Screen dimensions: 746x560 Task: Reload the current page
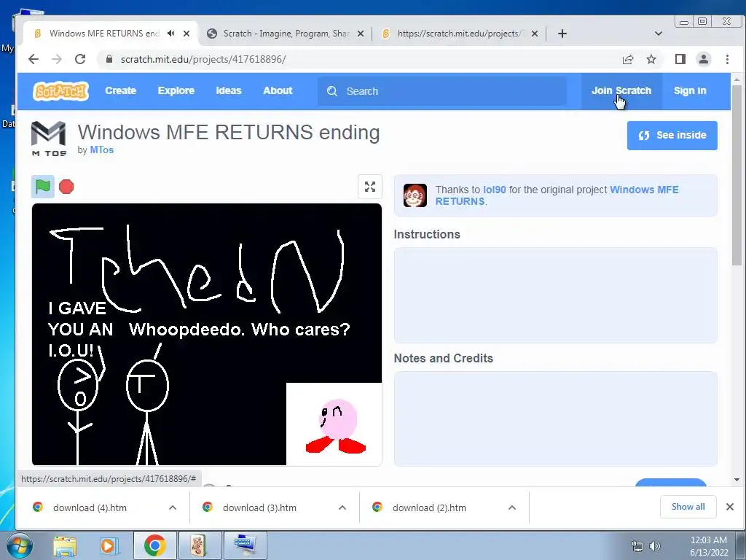80,59
